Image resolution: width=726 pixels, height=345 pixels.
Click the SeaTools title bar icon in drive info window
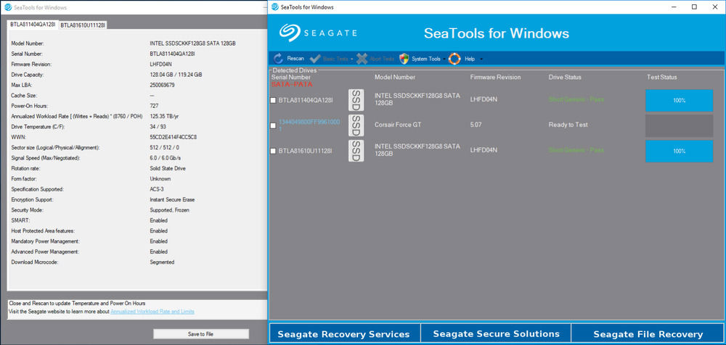click(8, 7)
